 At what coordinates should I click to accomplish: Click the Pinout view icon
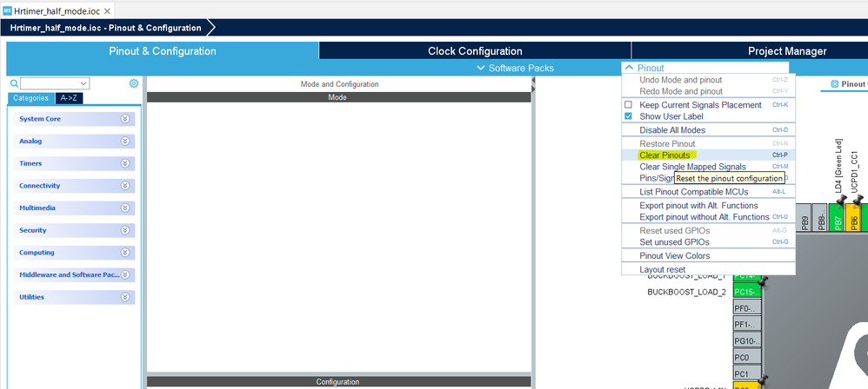pos(835,84)
